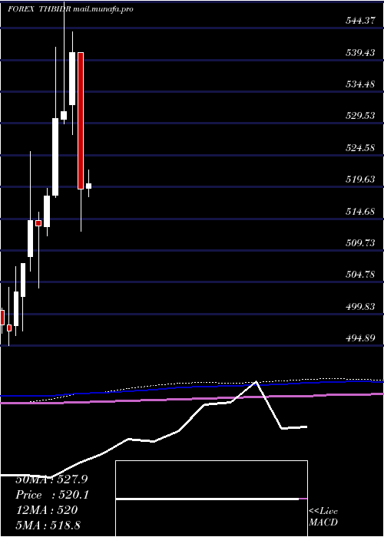
Task: Click the 509.73 price axis label
Action: point(360,243)
